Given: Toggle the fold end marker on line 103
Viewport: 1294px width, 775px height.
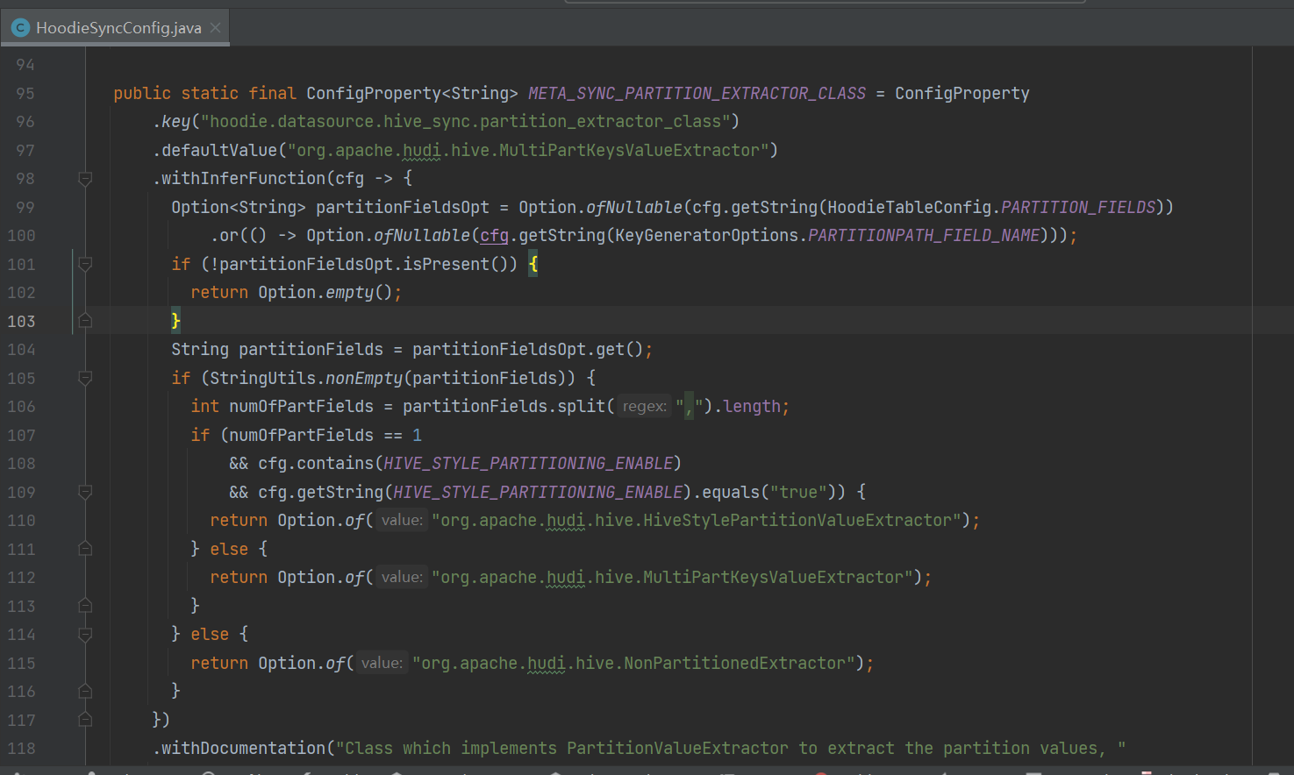Looking at the screenshot, I should tap(85, 321).
